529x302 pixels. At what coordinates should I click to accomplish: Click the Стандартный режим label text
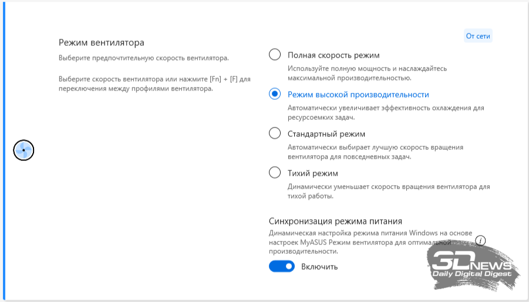(x=326, y=134)
